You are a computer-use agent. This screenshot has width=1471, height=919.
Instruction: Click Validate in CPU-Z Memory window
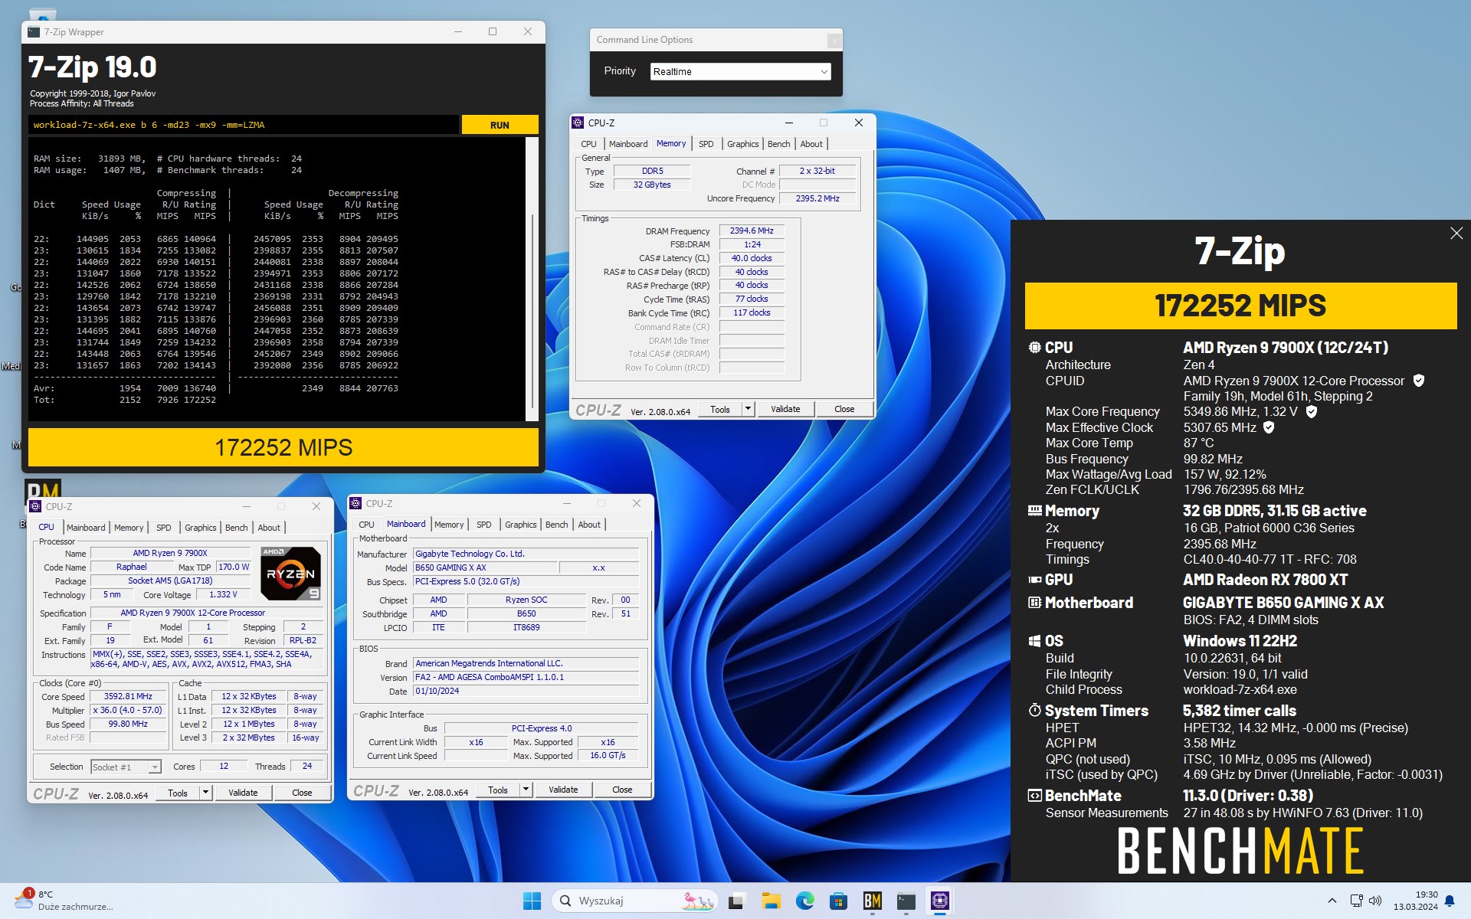pyautogui.click(x=785, y=409)
